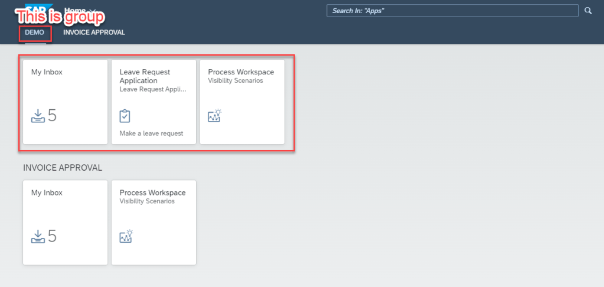The width and height of the screenshot is (604, 287).
Task: Open Process Workspace title in DEMO group
Action: coord(241,72)
